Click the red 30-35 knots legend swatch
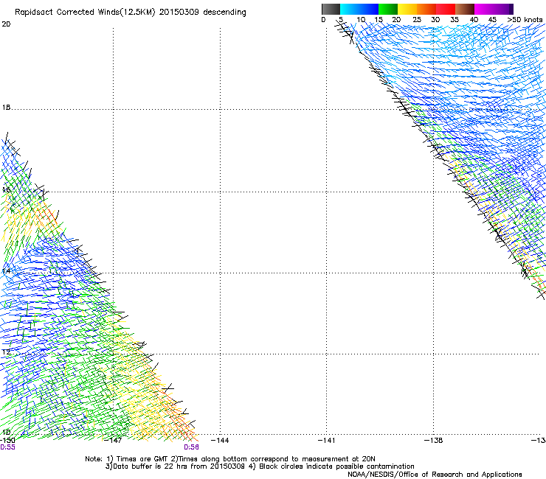This screenshot has height=479, width=546. pos(446,9)
